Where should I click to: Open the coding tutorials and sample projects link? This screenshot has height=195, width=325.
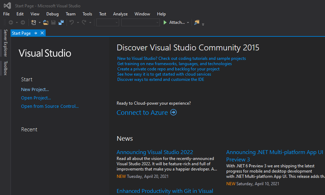click(181, 58)
